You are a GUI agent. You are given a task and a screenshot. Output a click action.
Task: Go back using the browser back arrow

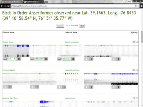point(2,6)
